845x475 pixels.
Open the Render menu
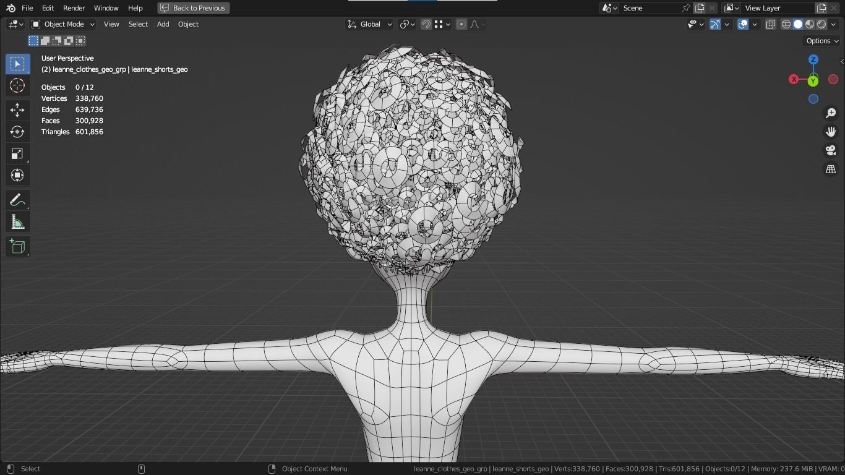[74, 8]
